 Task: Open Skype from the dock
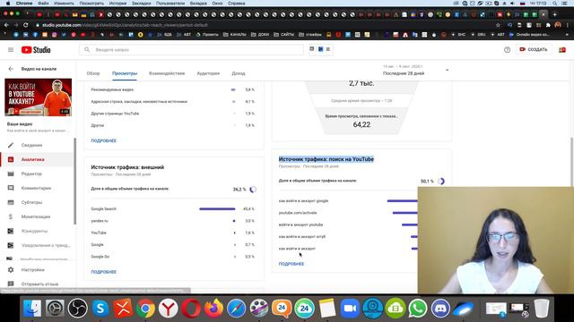100,308
